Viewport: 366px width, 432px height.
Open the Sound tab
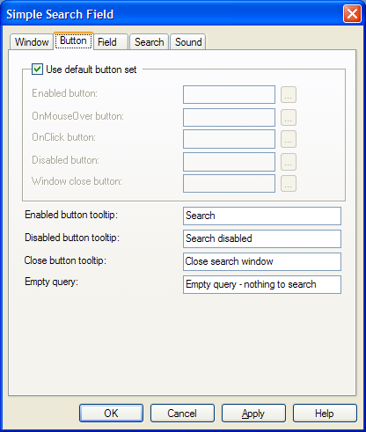pos(188,42)
